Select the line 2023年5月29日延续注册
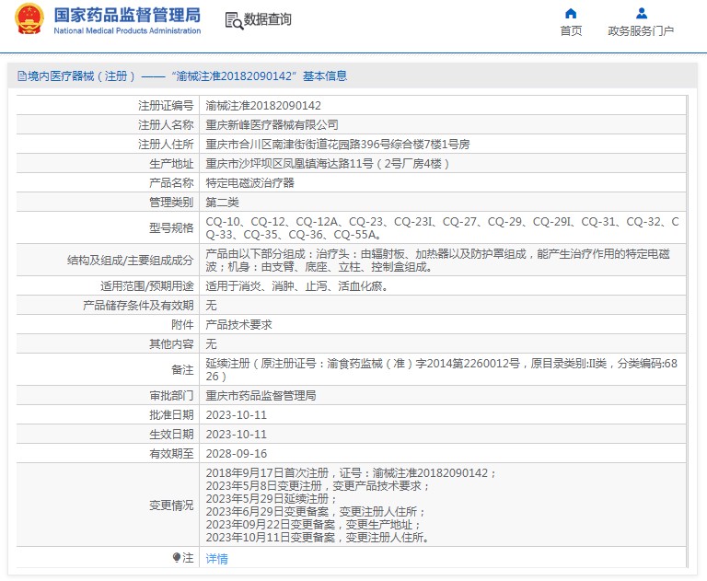 click(272, 499)
